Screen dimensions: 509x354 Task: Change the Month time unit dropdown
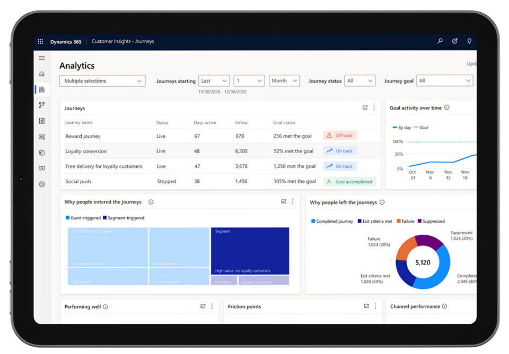tap(284, 81)
